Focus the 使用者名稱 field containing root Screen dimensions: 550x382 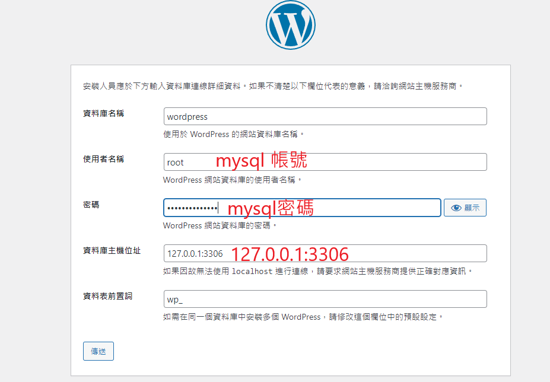pos(325,162)
